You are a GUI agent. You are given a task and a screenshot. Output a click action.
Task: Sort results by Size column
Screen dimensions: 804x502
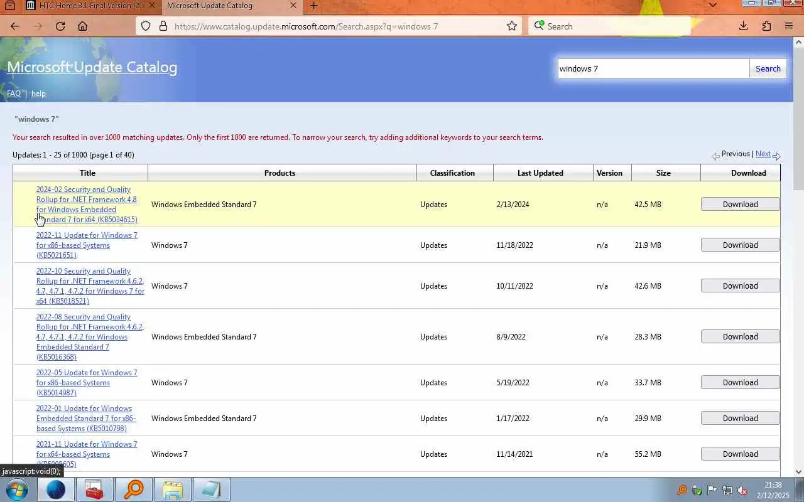point(663,173)
